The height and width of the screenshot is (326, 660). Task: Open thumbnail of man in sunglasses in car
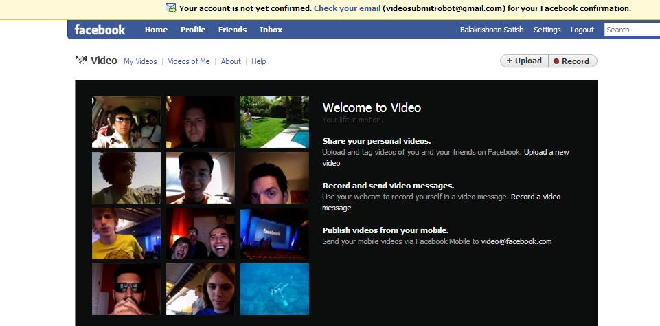[126, 122]
